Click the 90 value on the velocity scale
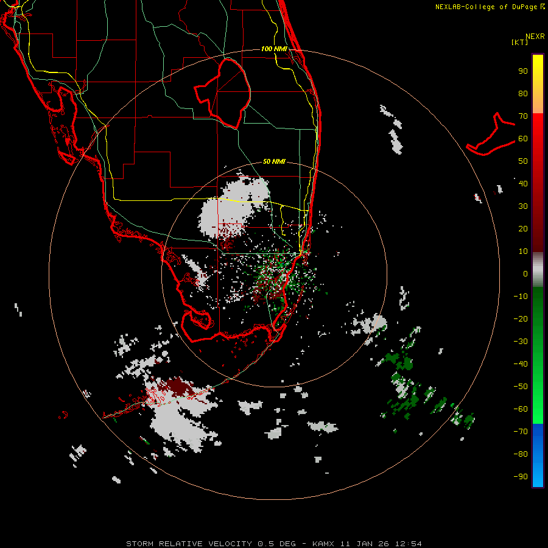 pyautogui.click(x=523, y=71)
